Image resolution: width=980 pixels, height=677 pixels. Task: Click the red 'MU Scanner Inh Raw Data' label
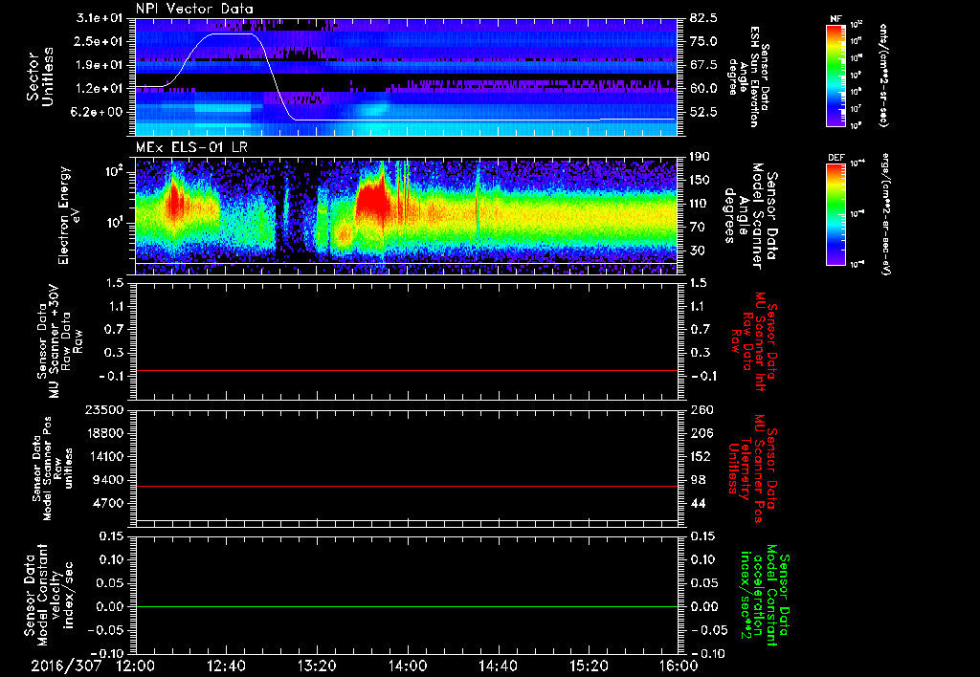coord(753,342)
